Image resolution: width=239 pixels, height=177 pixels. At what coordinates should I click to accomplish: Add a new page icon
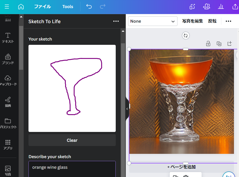(x=230, y=44)
